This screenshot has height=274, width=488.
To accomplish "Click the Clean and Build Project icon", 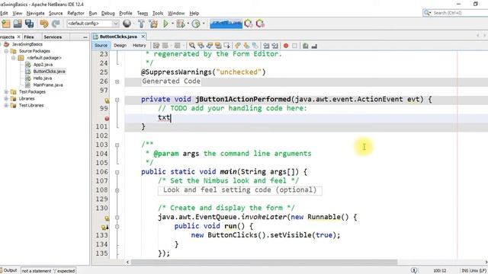I will click(x=153, y=24).
